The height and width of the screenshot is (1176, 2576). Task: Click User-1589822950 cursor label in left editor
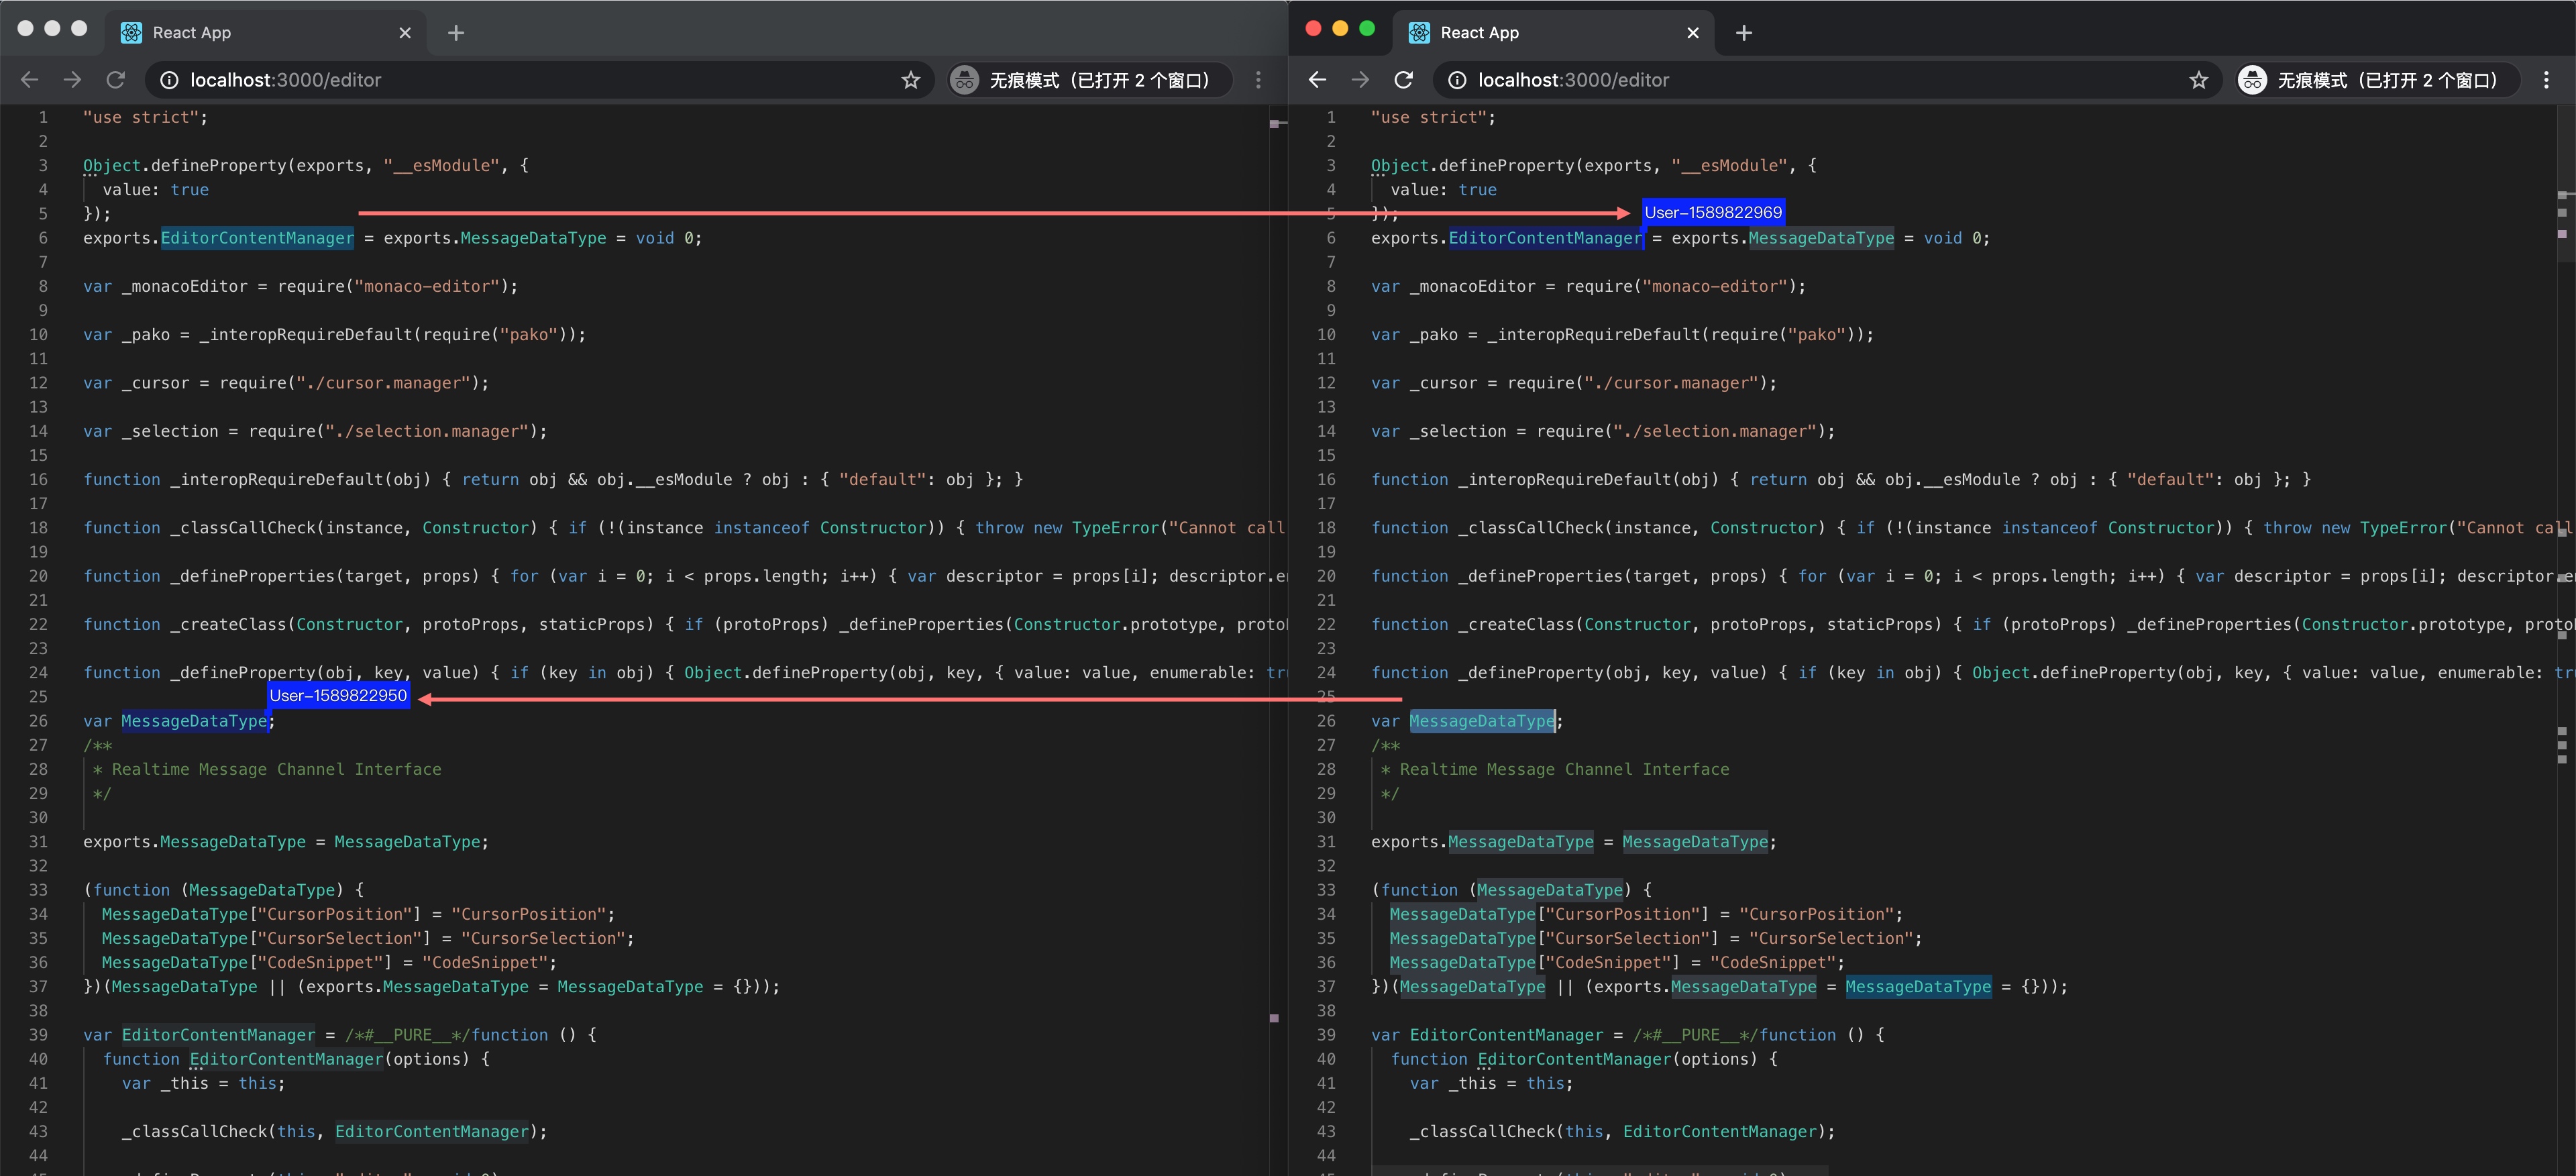point(338,695)
